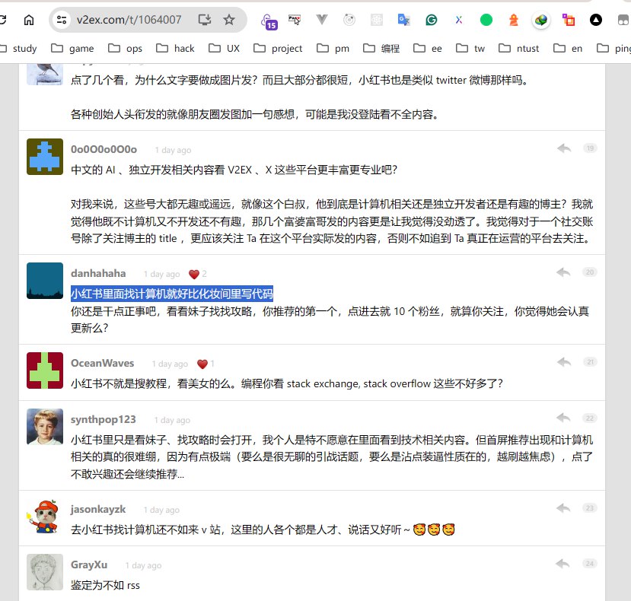This screenshot has width=631, height=601.
Task: Open the Grammarly extension icon
Action: pos(431,21)
